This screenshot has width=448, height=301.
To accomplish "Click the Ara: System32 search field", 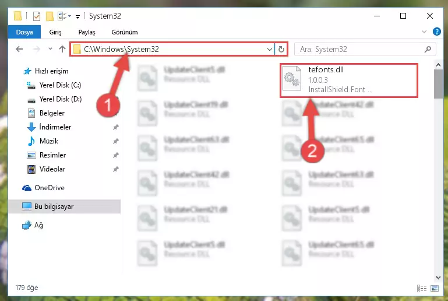I will click(361, 49).
